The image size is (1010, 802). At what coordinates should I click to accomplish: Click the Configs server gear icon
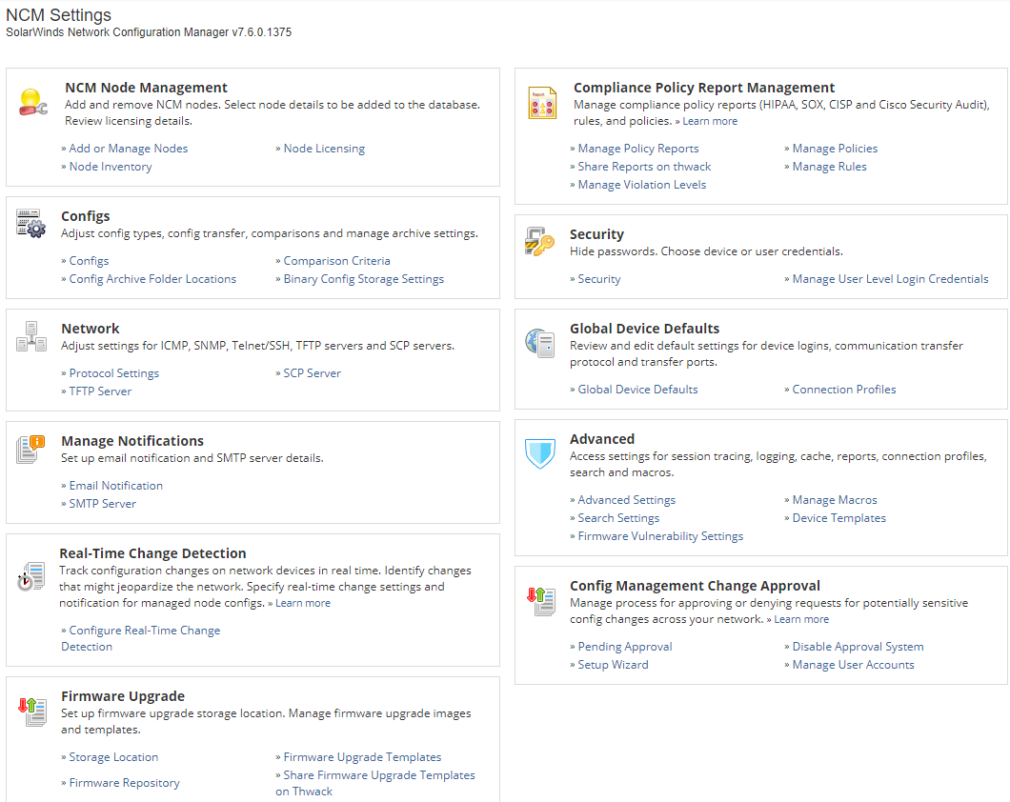pyautogui.click(x=30, y=223)
